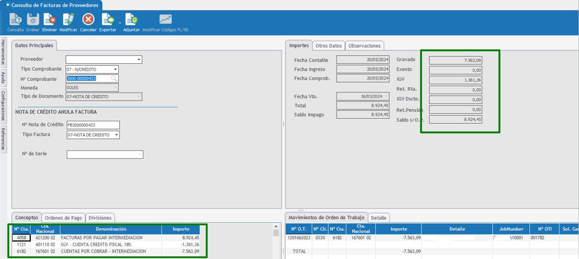Image resolution: width=579 pixels, height=259 pixels.
Task: Open the Exportar dropdown arrow
Action: (x=120, y=23)
